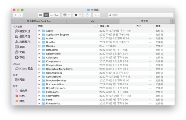Switch to the 罗伟豪的 MacBook Pro tab
This screenshot has height=120, width=186.
pos(39,21)
